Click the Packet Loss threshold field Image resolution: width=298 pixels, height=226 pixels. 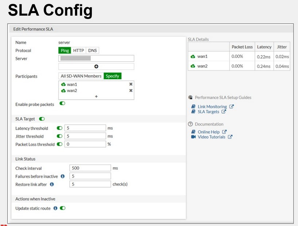[85, 144]
